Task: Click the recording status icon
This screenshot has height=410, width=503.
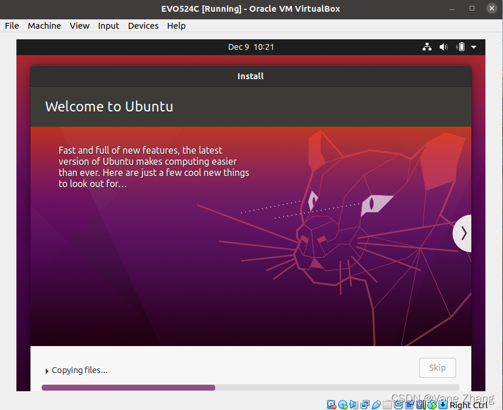Action: (409, 405)
